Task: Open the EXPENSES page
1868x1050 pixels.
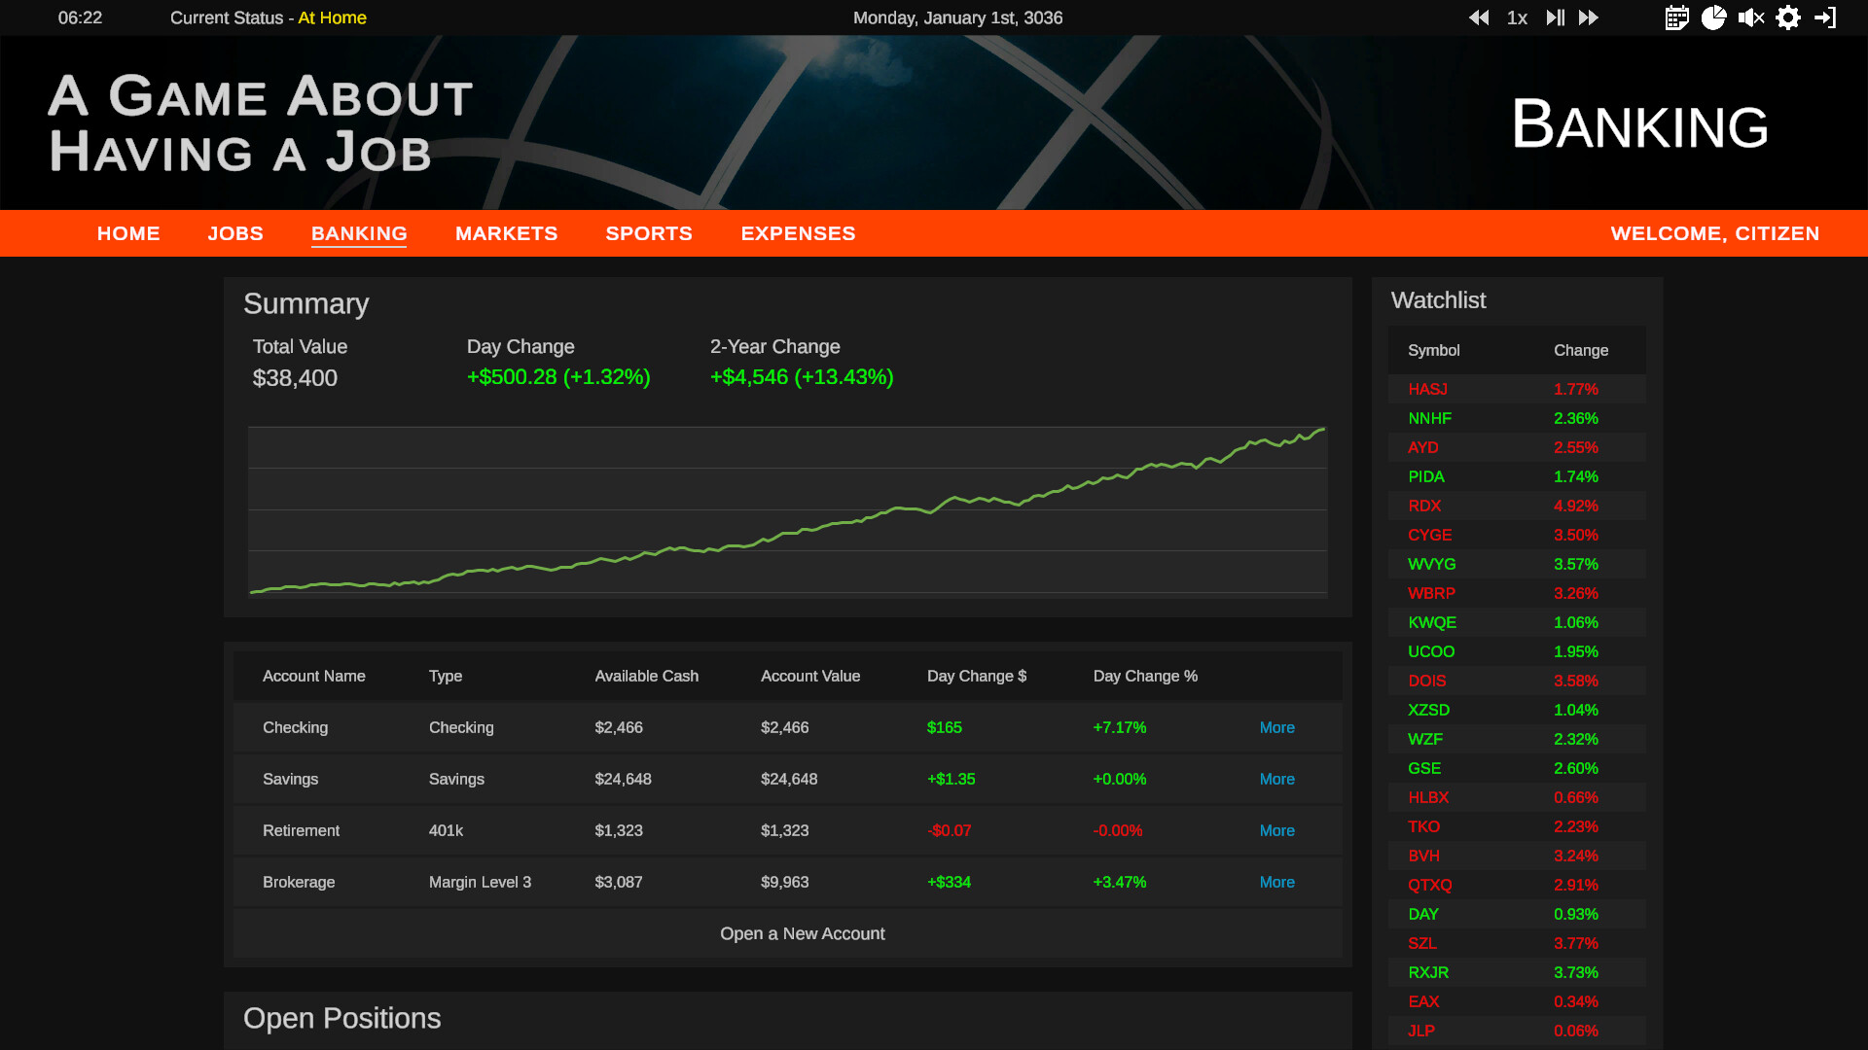Action: click(x=797, y=233)
